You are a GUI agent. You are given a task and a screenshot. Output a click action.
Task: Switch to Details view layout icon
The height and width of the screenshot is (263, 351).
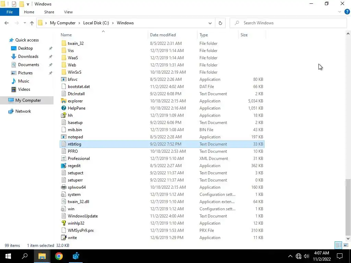point(338,245)
